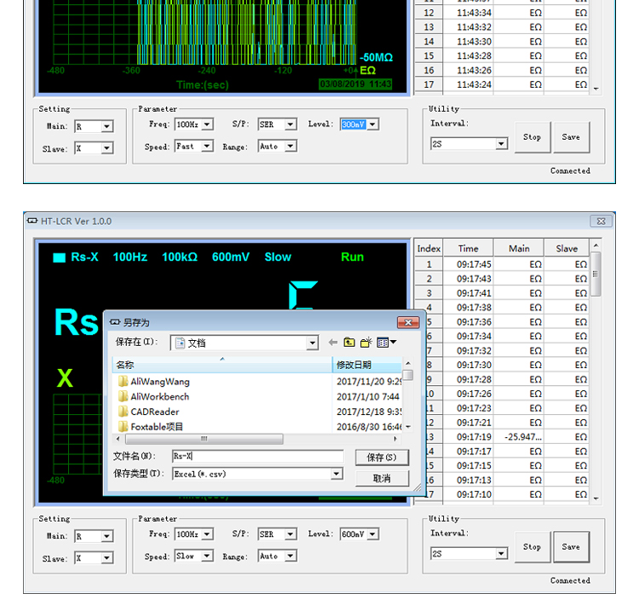Click the 文件名 input field with Rs-X
Viewport: 639px width, 611px height.
257,456
